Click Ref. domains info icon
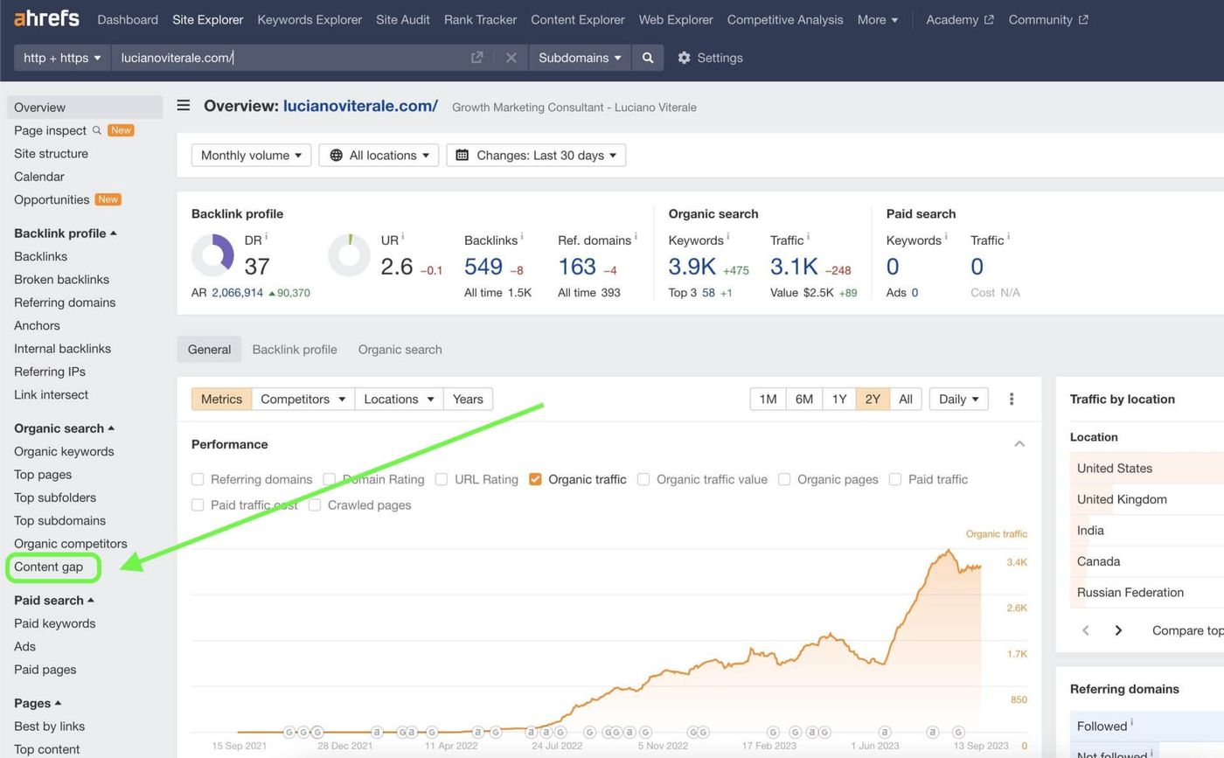The height and width of the screenshot is (758, 1224). click(636, 237)
